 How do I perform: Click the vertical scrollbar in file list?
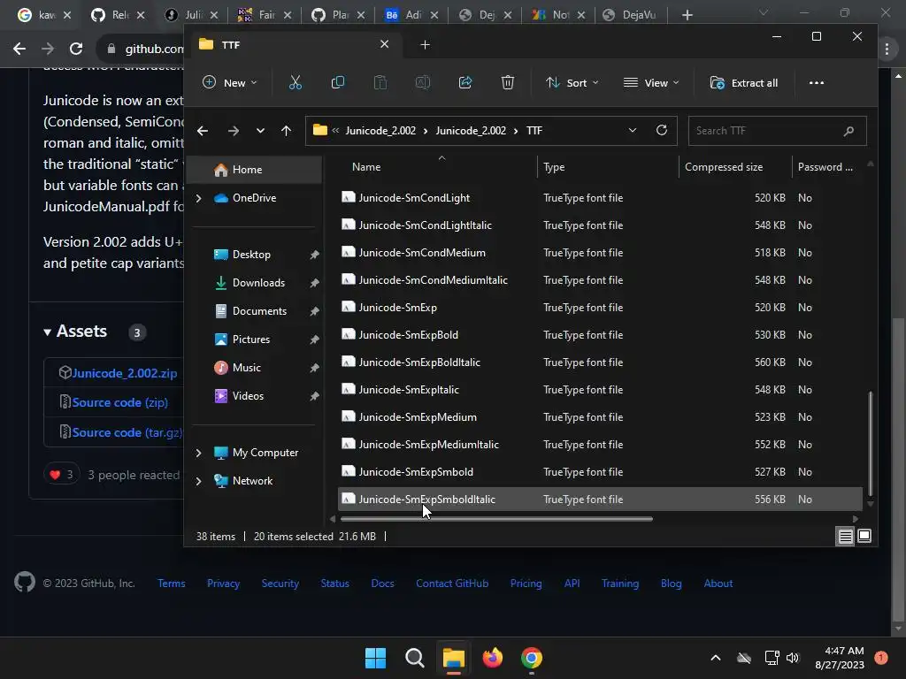coord(871,444)
